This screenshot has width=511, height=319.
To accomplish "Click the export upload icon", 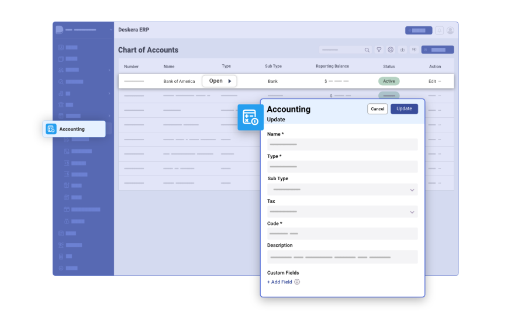I will (414, 50).
